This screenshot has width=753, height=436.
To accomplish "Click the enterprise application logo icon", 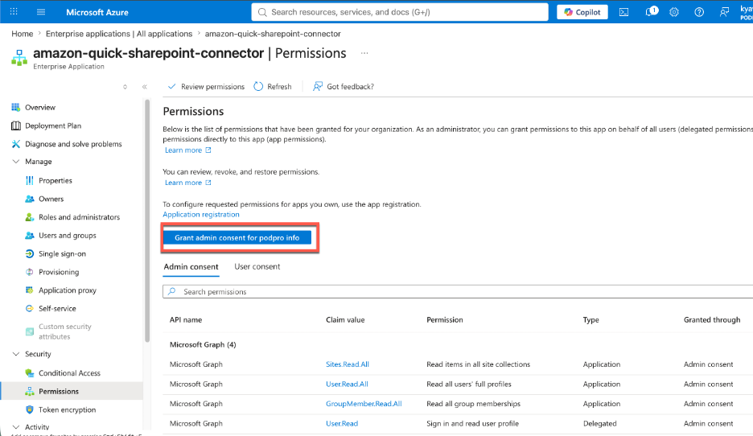I will 19,58.
